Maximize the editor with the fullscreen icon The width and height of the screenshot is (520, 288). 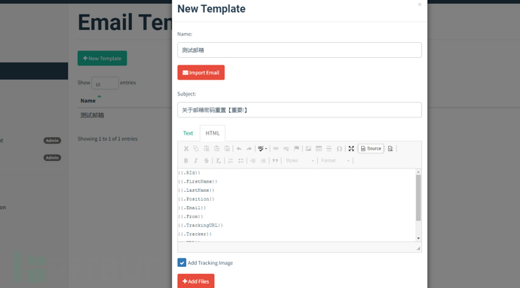(x=351, y=149)
